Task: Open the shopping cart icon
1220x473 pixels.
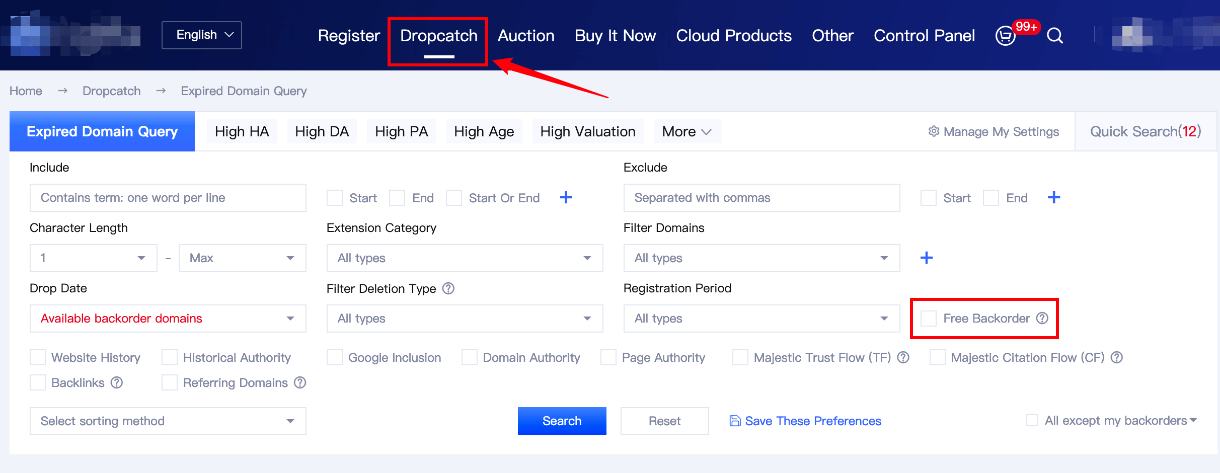Action: 1006,36
